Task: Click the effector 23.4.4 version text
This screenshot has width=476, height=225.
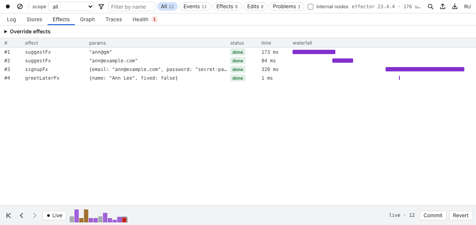Action: coord(386,6)
